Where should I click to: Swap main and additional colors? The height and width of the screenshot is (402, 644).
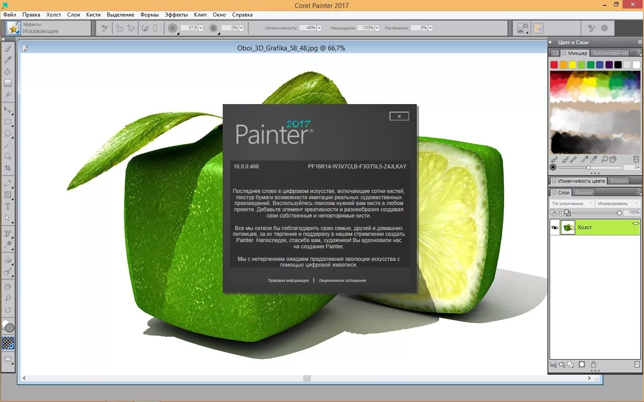click(x=4, y=328)
